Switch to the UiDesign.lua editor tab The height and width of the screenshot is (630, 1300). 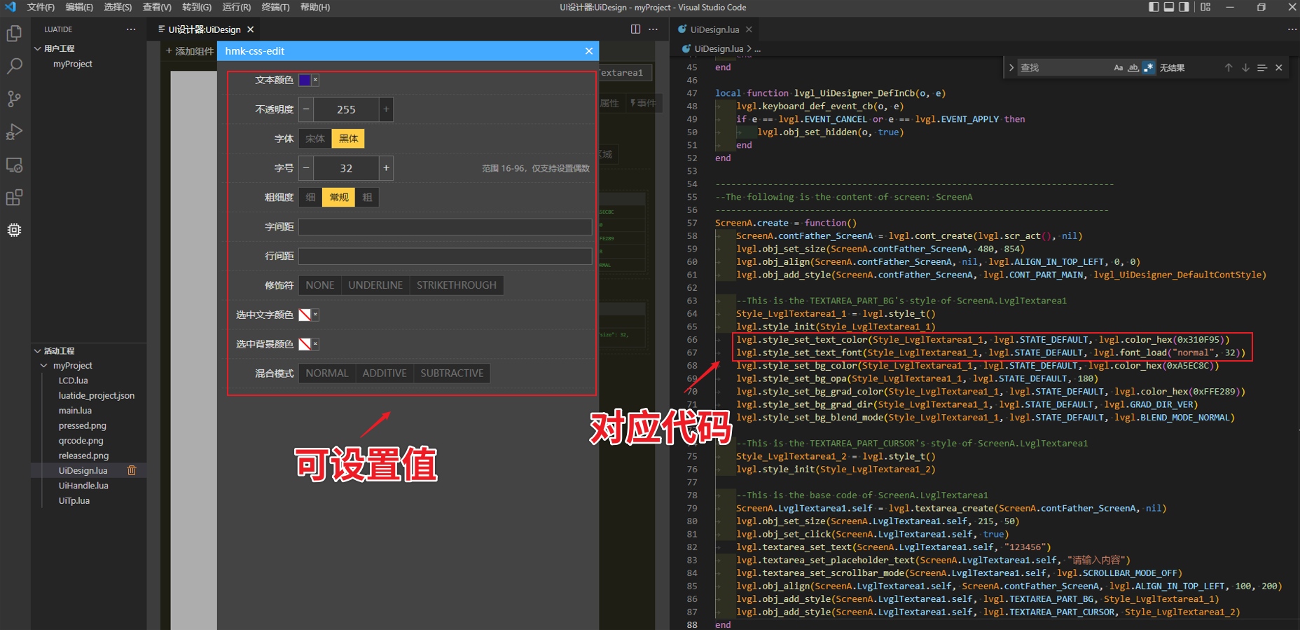pos(714,29)
